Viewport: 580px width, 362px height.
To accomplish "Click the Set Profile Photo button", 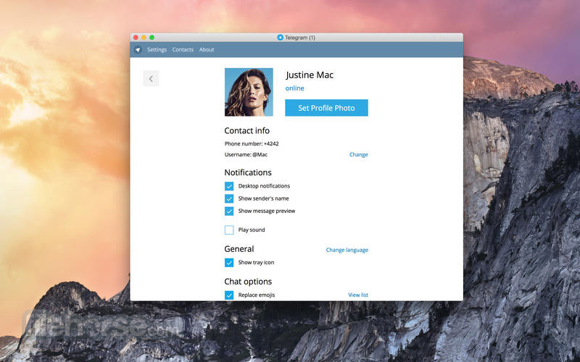I will coord(326,108).
